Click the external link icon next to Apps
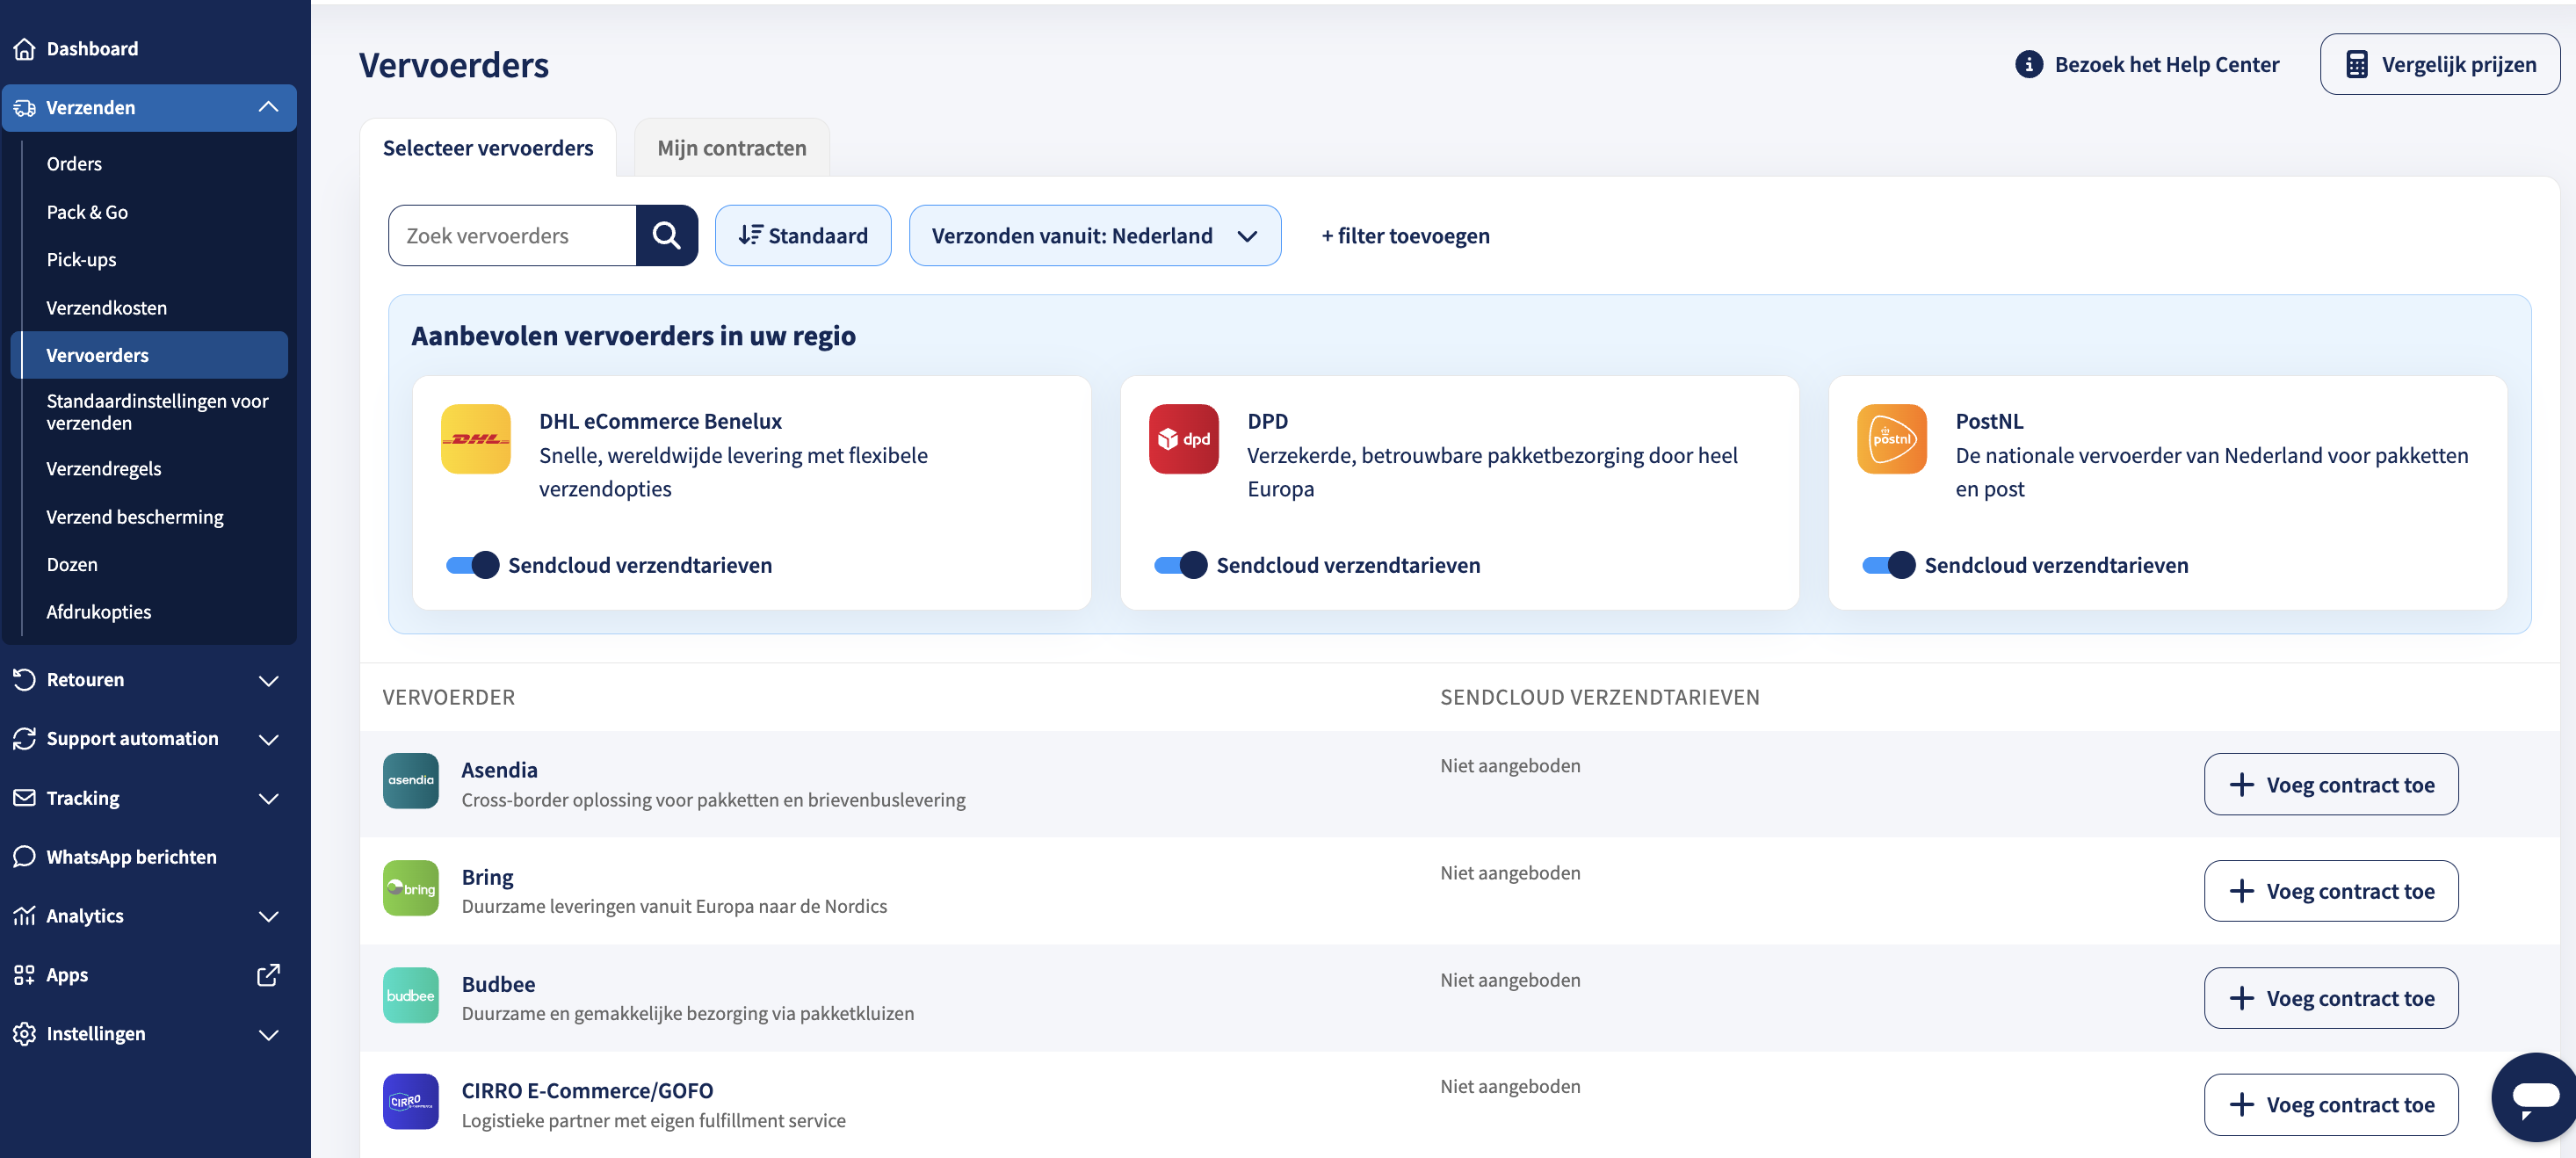 pyautogui.click(x=268, y=974)
